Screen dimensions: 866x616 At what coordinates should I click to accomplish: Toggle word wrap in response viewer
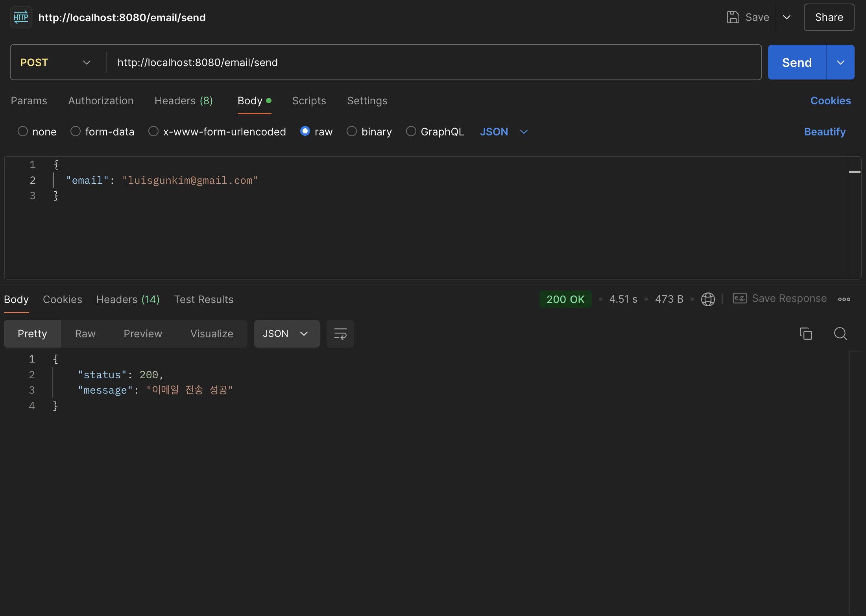pos(340,334)
